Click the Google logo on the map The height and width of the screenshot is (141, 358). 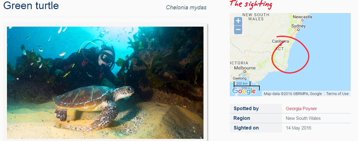244,91
